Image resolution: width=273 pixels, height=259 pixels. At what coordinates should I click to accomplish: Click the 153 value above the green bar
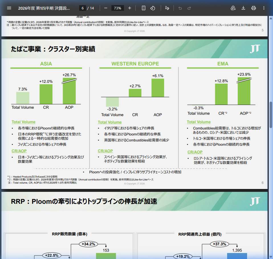106,250
